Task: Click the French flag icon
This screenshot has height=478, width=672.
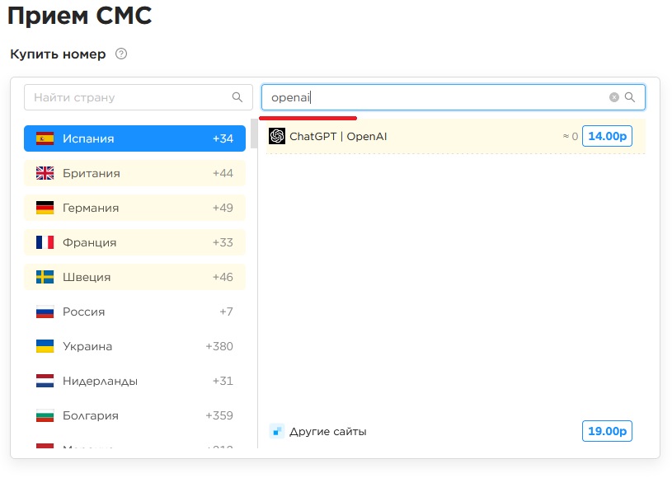Action: [45, 242]
